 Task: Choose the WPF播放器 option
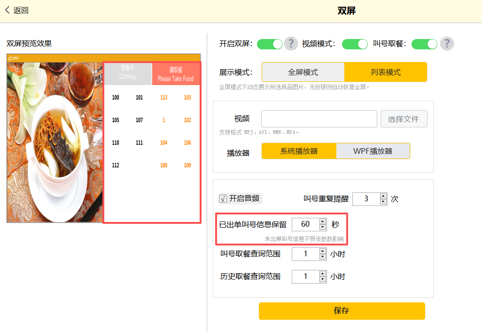(373, 151)
